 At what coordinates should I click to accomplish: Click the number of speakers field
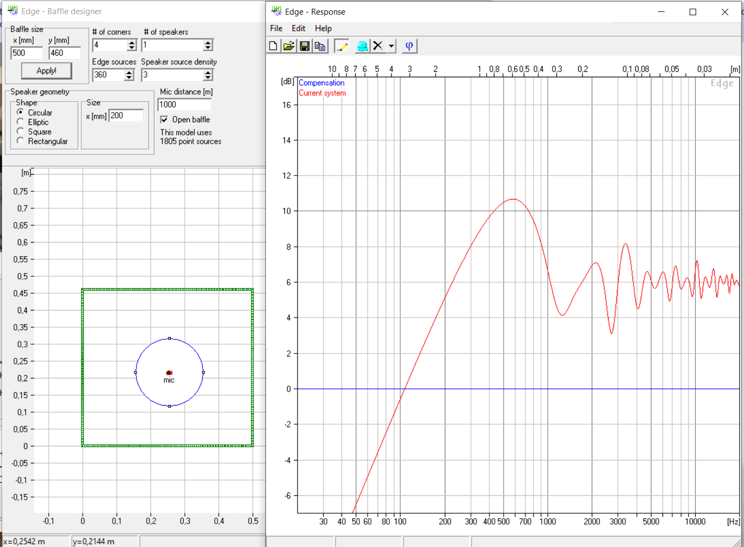click(172, 45)
